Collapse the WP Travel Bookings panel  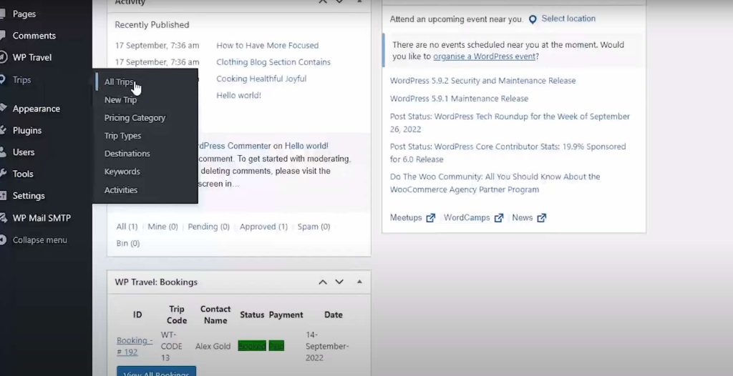click(359, 282)
